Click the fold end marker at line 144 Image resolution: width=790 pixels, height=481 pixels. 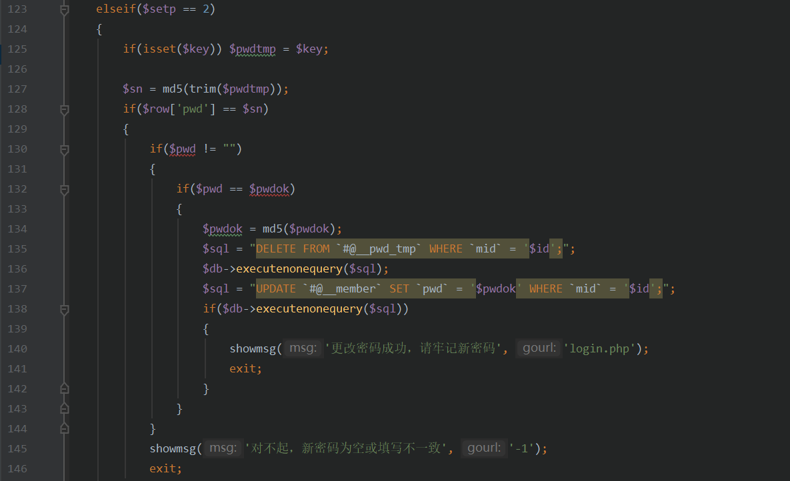(65, 428)
